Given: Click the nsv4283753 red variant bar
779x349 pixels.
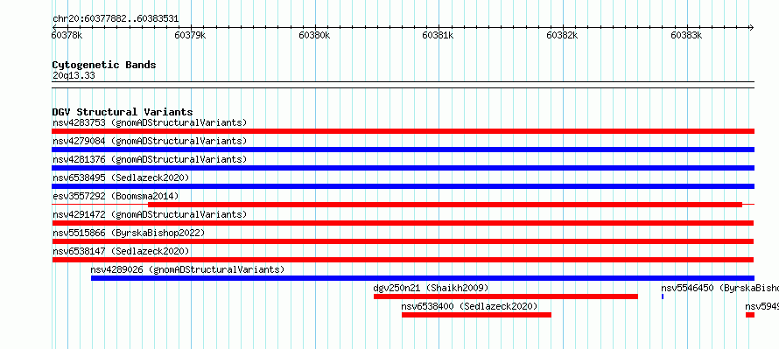Looking at the screenshot, I should tap(403, 131).
